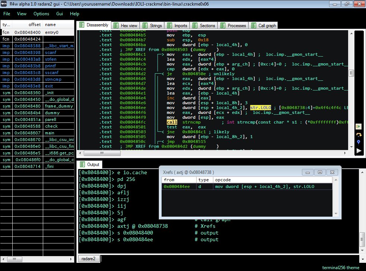The width and height of the screenshot is (366, 271).
Task: Select the scanf import row
Action: (x=37, y=52)
